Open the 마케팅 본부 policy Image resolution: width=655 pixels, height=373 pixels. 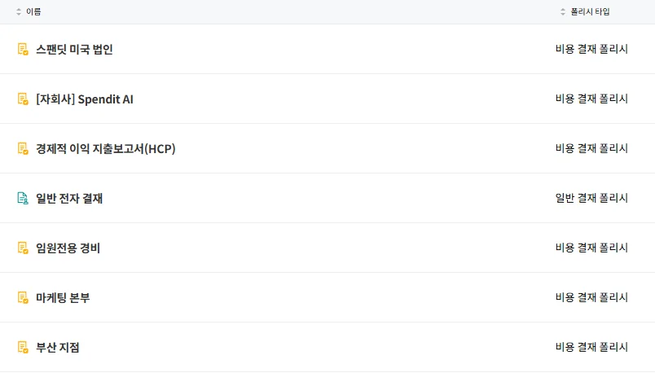point(63,297)
